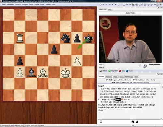The image size is (163, 127).
Task: Click the captured pawn icon below notation
Action: coord(137,122)
